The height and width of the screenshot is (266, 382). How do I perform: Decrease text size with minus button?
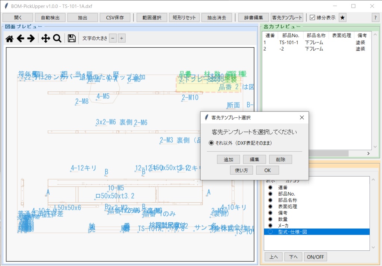tap(113, 38)
